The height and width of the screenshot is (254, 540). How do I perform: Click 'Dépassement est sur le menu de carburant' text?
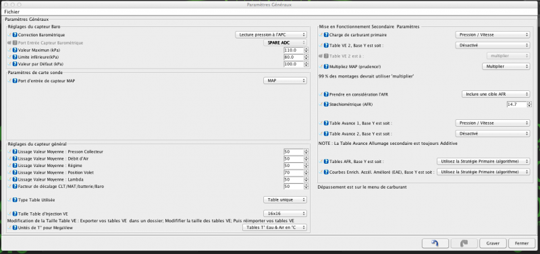362,187
